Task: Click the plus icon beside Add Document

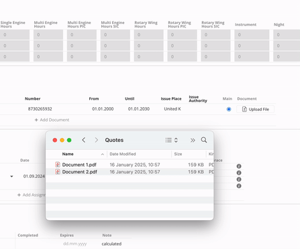Action: [x=36, y=120]
